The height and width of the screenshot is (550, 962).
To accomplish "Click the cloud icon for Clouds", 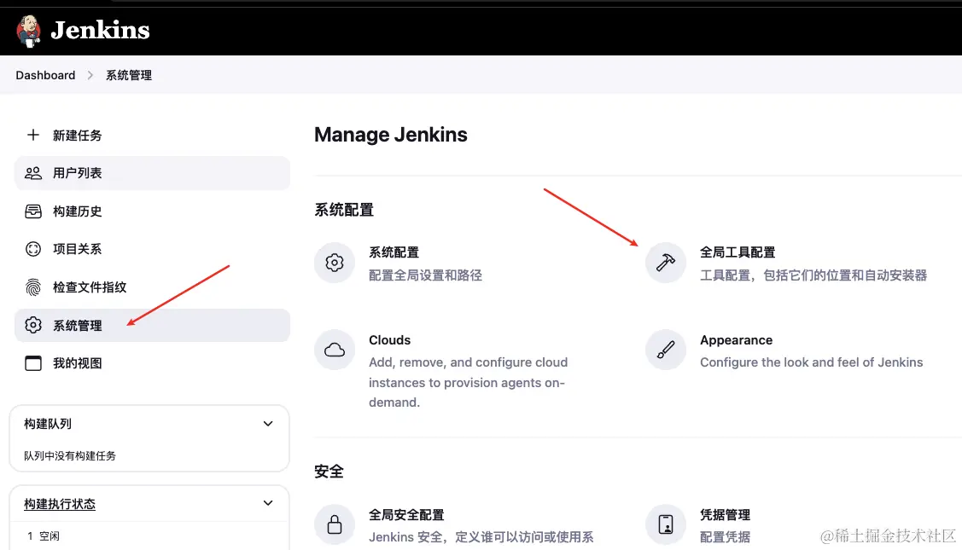I will click(335, 350).
